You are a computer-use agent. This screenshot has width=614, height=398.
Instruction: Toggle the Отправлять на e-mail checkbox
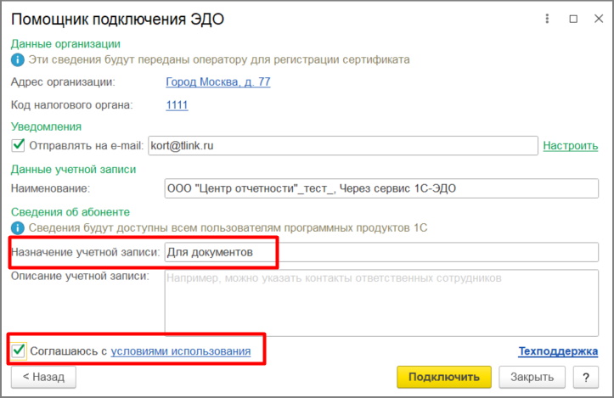(18, 145)
